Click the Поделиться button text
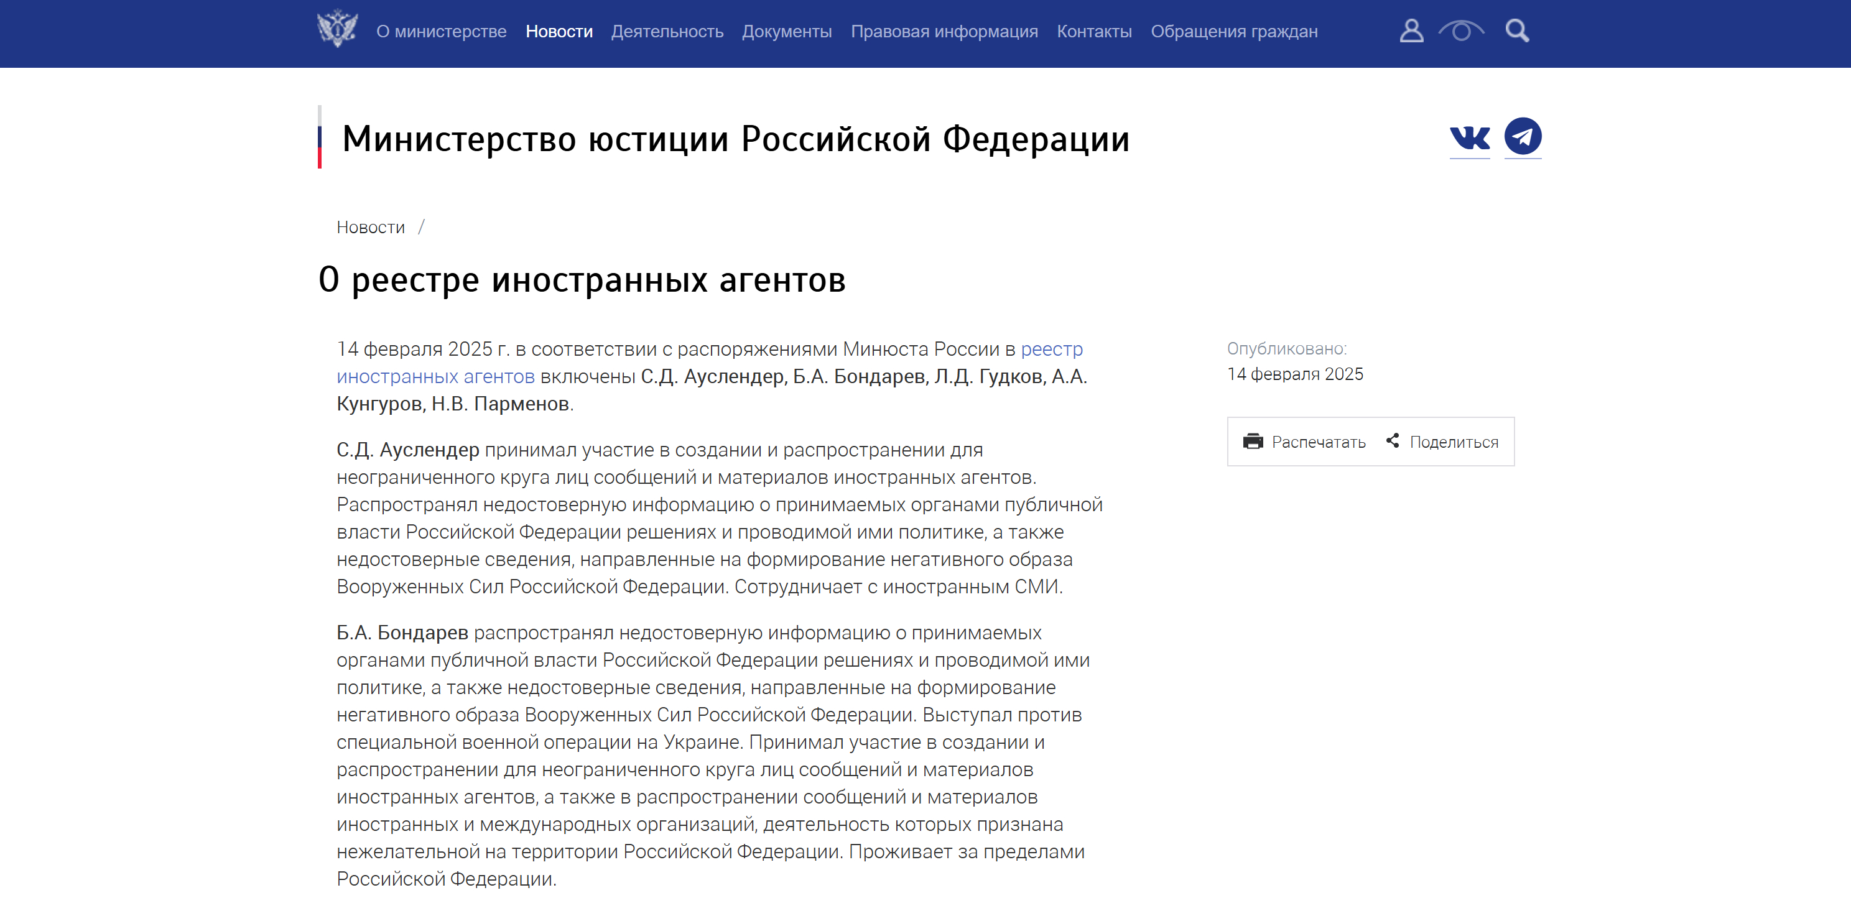The width and height of the screenshot is (1851, 908). click(x=1454, y=443)
